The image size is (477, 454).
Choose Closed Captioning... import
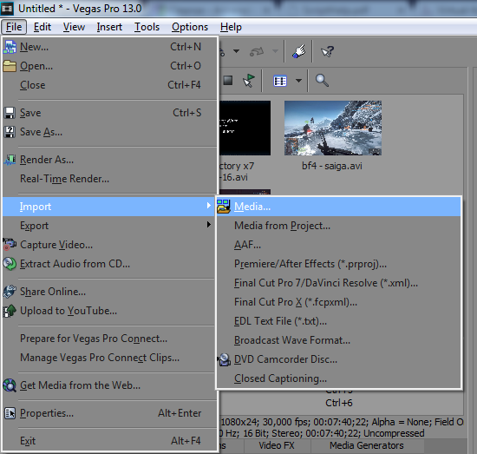pyautogui.click(x=338, y=378)
